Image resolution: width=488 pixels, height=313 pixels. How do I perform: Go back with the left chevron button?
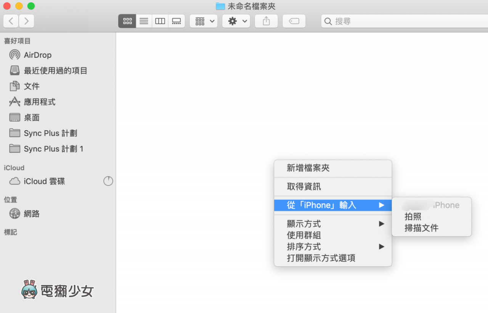(x=11, y=21)
